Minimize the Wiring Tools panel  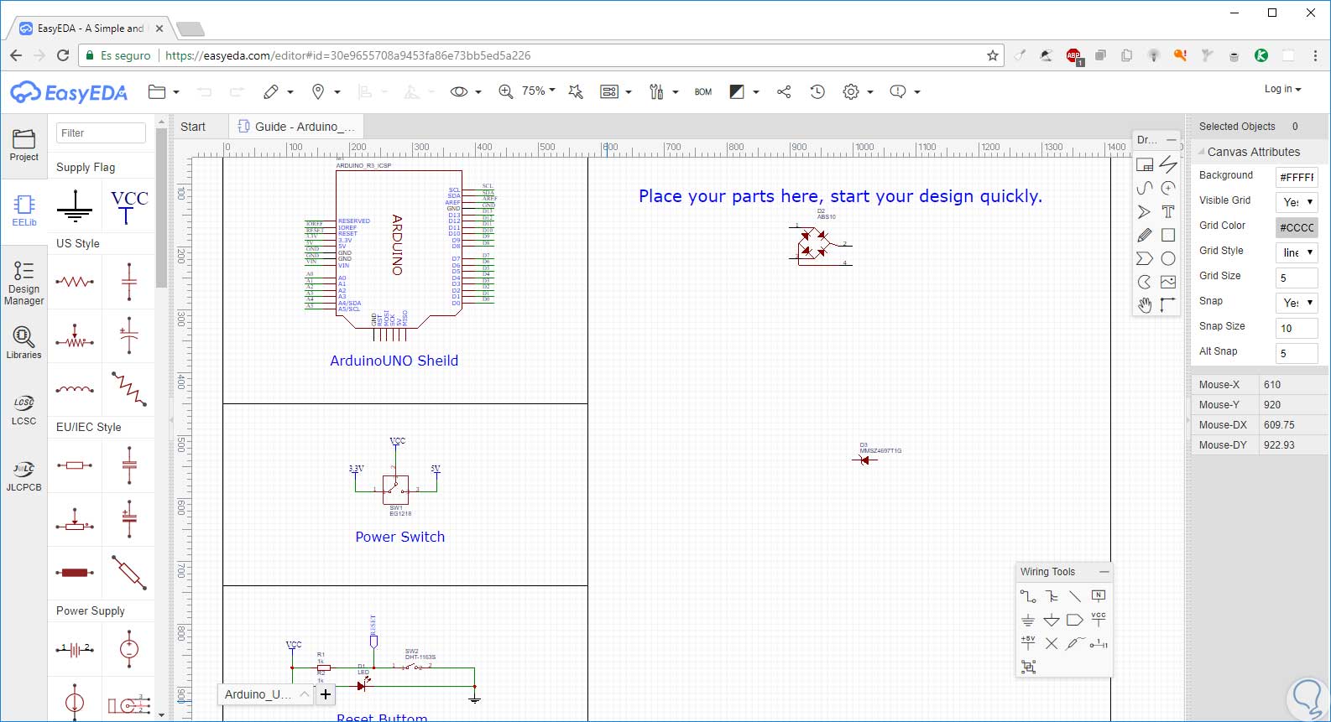click(1104, 572)
